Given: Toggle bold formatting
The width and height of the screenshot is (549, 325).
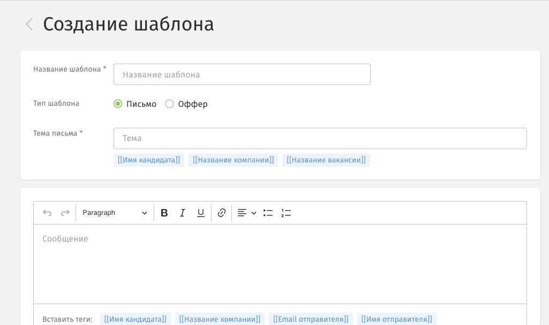Looking at the screenshot, I should pos(164,213).
